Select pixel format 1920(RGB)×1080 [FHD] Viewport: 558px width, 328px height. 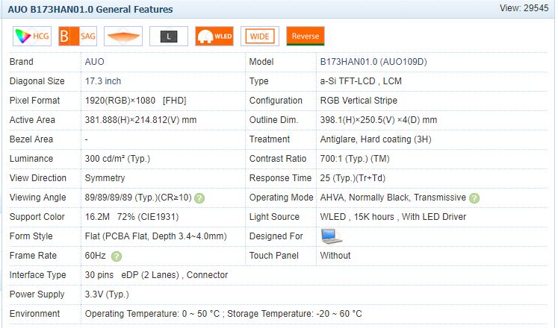(x=136, y=101)
